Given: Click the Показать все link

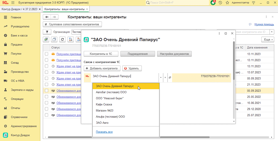Looking at the screenshot, I should (104, 132).
